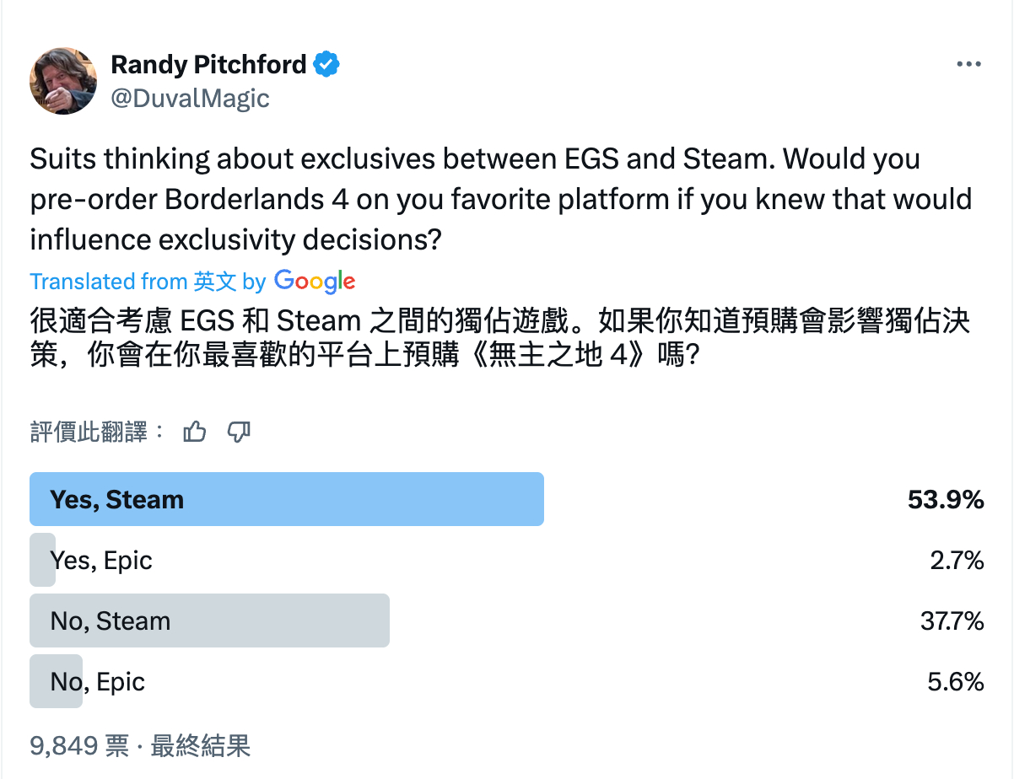
Task: Open the @DuvalMagic handle link
Action: click(190, 99)
